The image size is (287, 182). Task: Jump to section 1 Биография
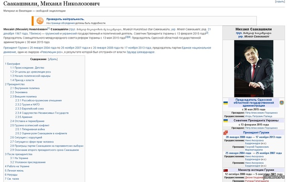(12, 64)
